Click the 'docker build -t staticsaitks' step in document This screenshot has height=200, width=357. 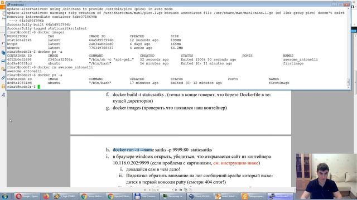[138, 95]
